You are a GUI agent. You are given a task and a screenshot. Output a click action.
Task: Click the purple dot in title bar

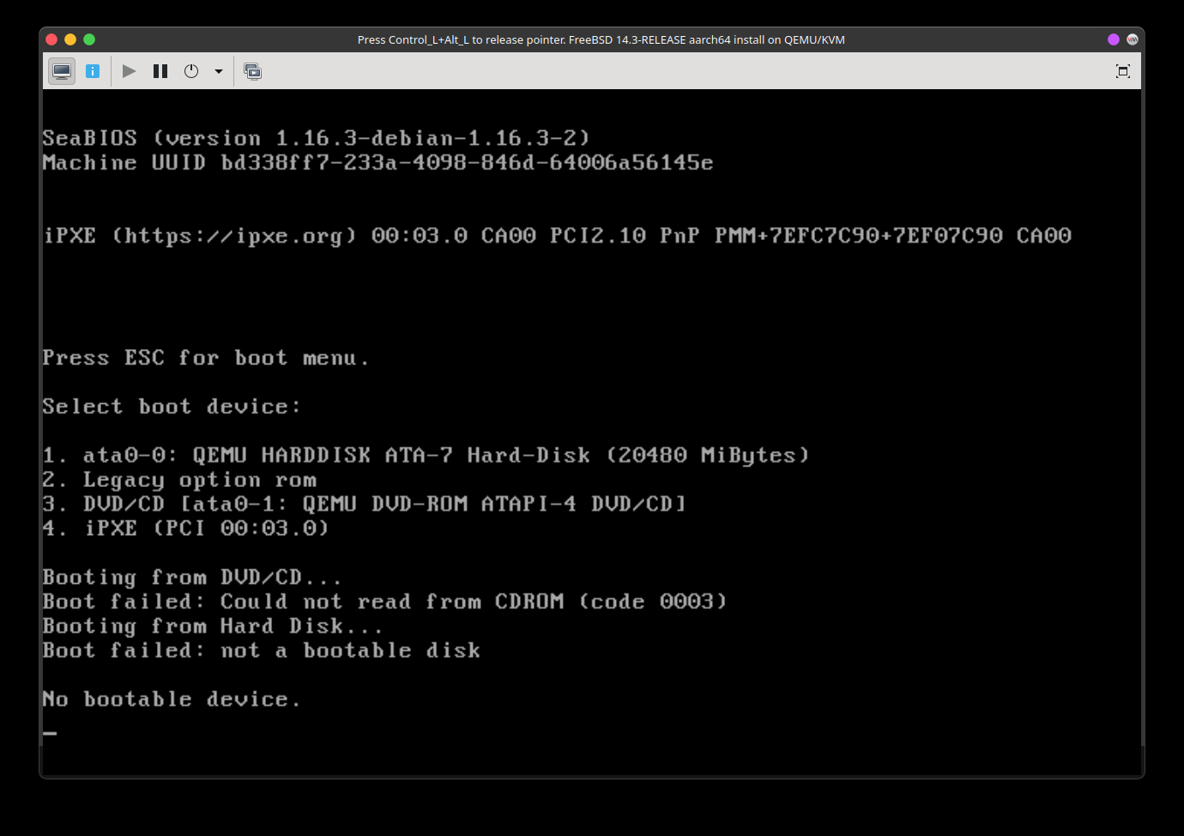(x=1114, y=39)
